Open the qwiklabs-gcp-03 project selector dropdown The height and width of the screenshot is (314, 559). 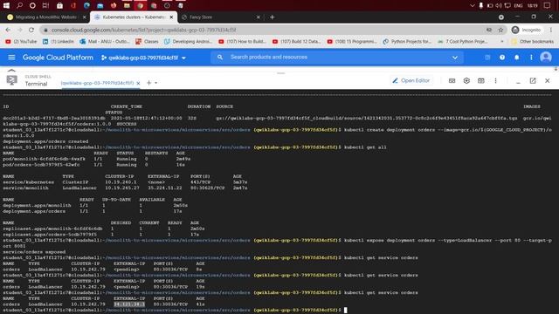[143, 58]
